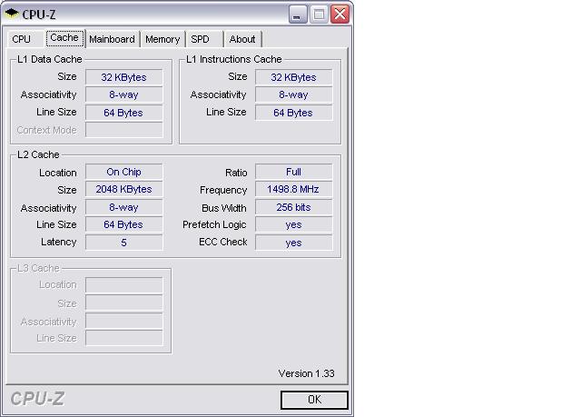Click the Prefetch Logic 'yes' value
Screen dimensions: 581x417
pos(293,224)
